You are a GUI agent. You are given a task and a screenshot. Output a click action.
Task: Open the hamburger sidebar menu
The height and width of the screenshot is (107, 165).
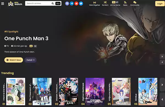coord(3,4)
